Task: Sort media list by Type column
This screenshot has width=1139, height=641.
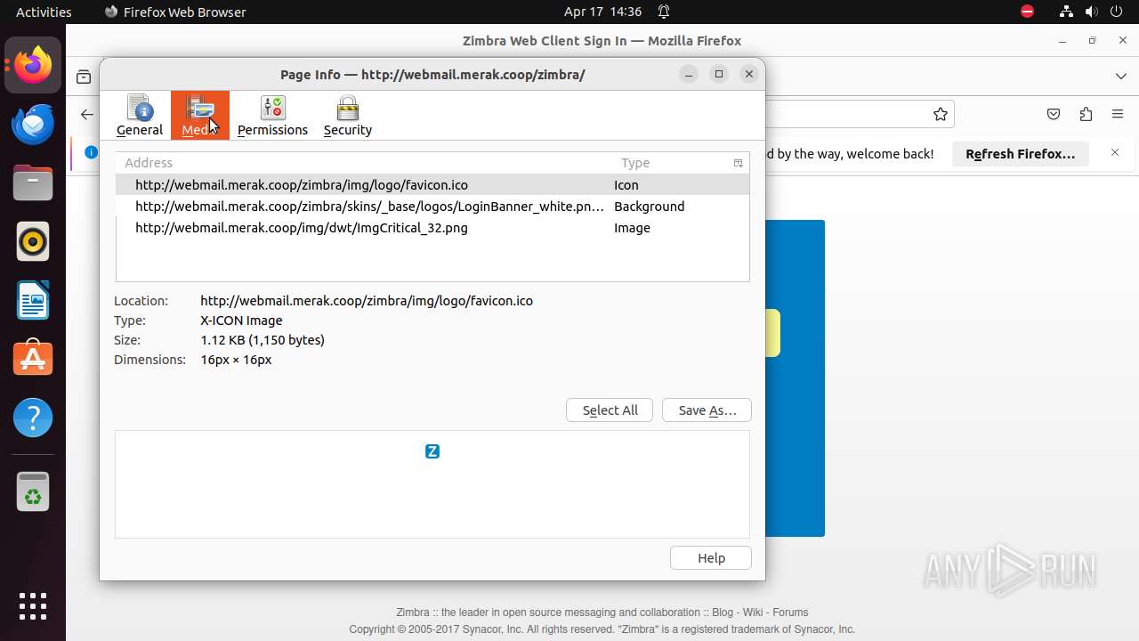Action: (x=670, y=163)
